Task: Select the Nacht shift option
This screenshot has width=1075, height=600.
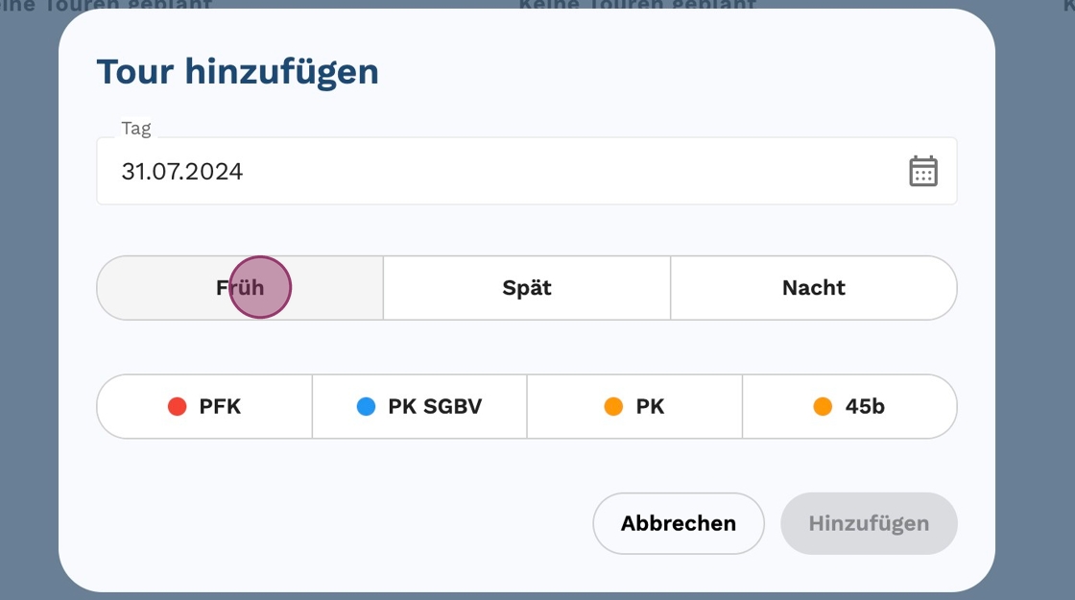Action: click(814, 288)
